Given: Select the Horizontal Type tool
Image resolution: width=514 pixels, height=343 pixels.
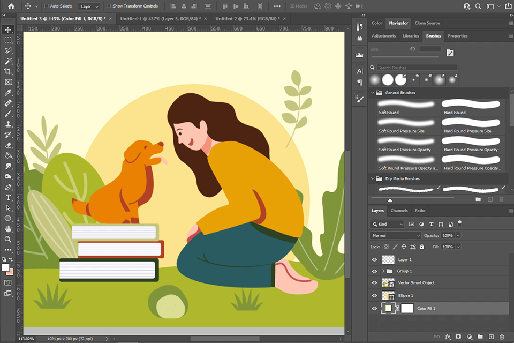Looking at the screenshot, I should click(x=8, y=198).
